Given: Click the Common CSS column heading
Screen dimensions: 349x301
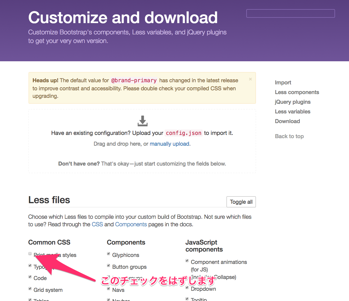Looking at the screenshot, I should (49, 242).
